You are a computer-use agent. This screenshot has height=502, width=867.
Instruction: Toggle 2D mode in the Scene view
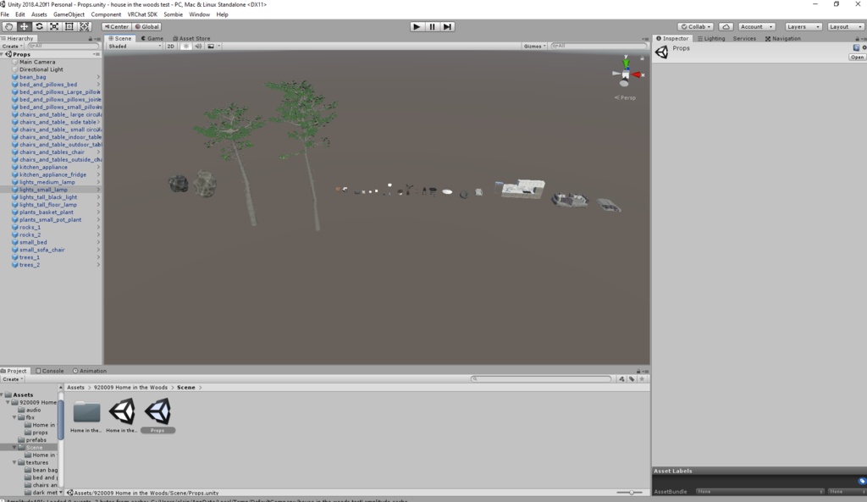[171, 47]
